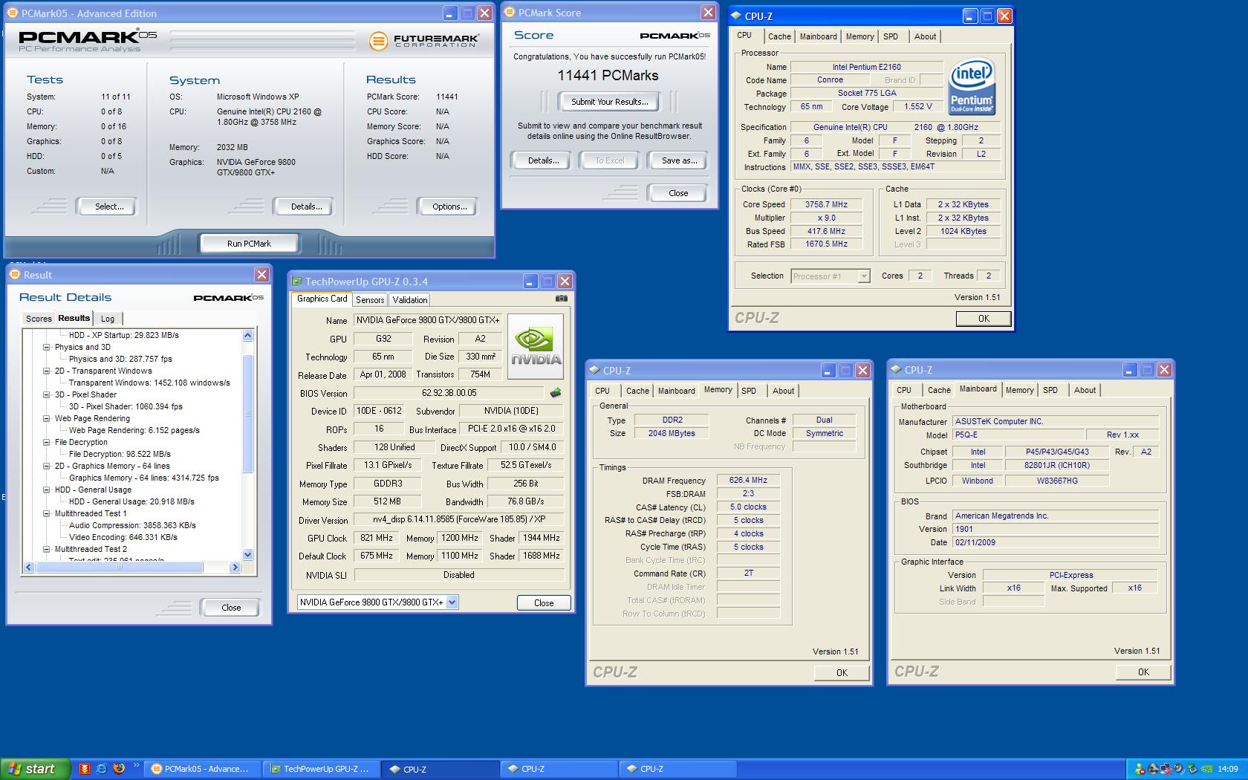
Task: Open Internet Explorer from quick launch
Action: 102,769
